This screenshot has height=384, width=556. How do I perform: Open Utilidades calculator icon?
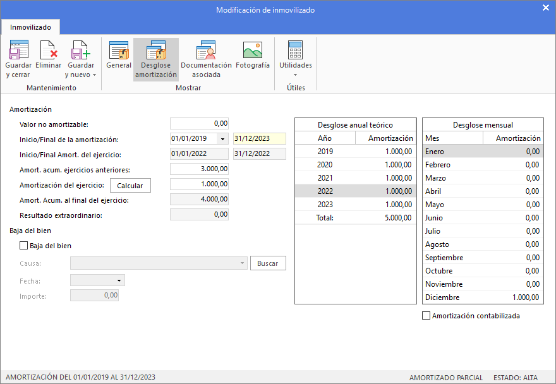coord(296,50)
